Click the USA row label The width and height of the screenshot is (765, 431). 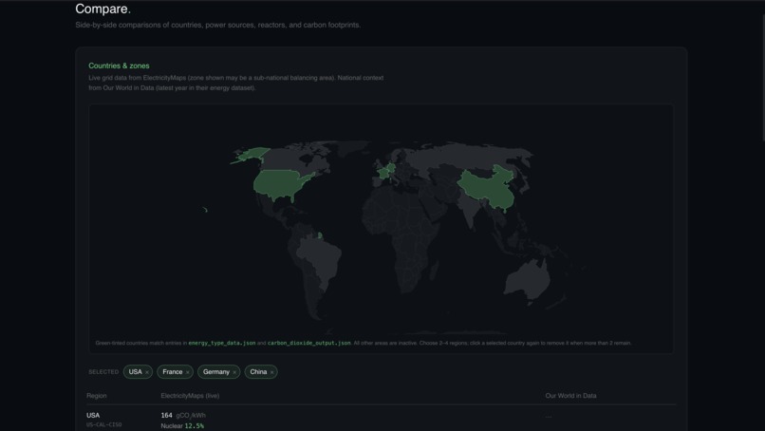pyautogui.click(x=93, y=416)
